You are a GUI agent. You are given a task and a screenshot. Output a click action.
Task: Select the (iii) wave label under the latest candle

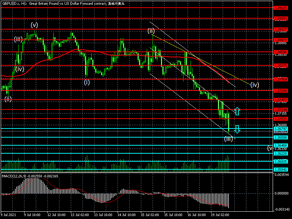pos(228,139)
